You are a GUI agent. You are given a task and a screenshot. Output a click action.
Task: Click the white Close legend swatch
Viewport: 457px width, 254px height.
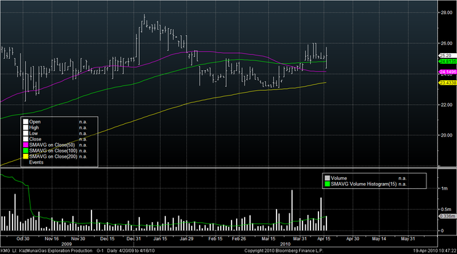coord(26,139)
